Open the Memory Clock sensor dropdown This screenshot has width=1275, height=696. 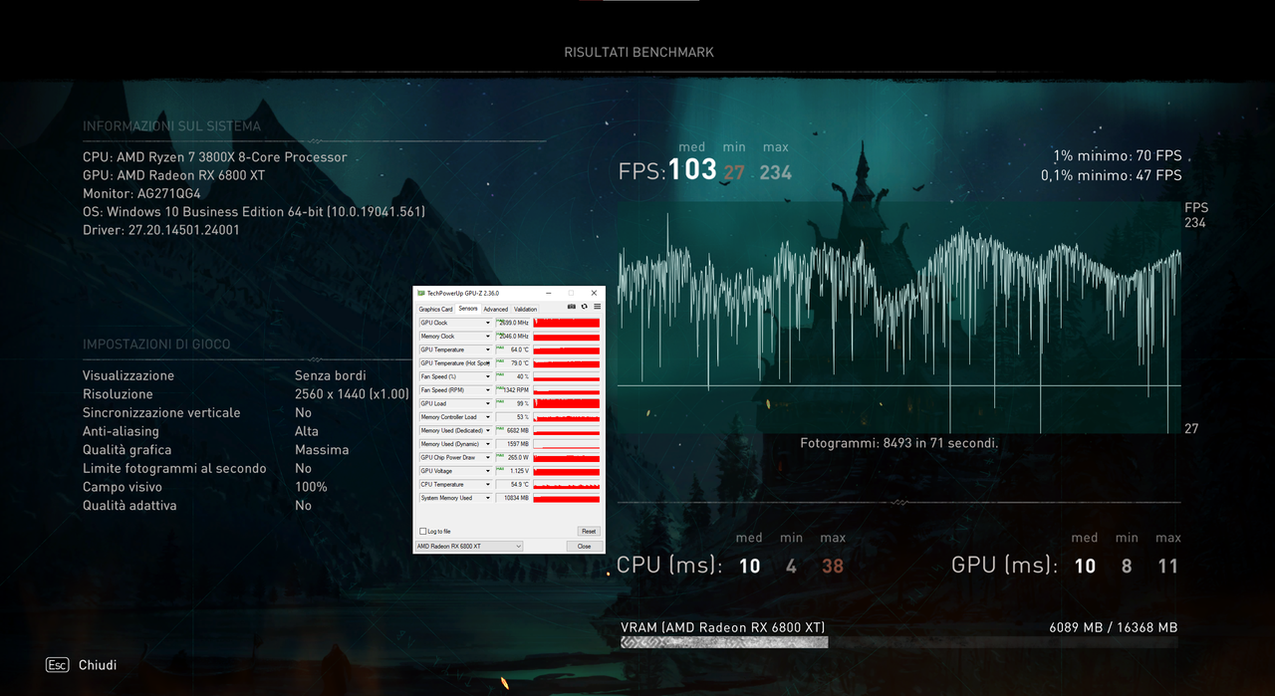488,337
